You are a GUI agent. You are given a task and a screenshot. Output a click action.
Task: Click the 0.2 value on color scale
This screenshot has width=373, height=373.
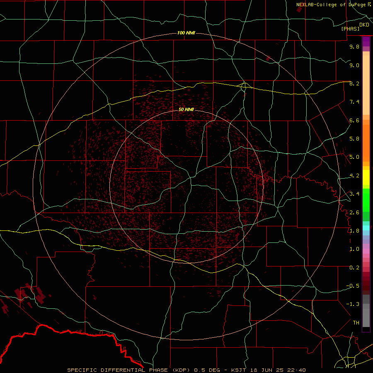coord(354,268)
